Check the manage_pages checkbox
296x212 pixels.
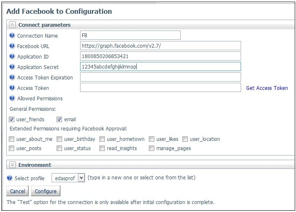click(151, 148)
